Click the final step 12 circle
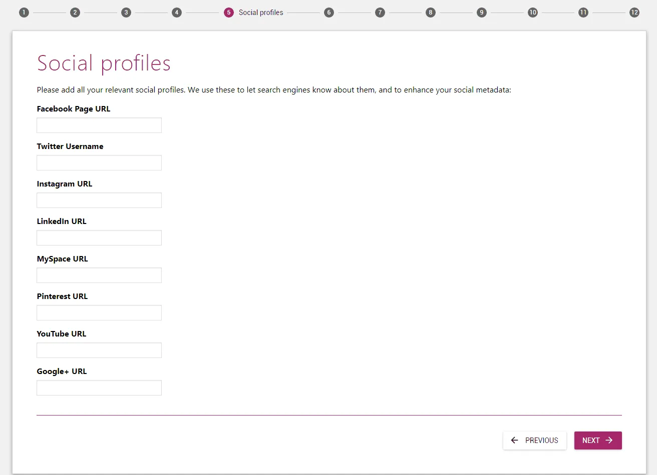This screenshot has width=657, height=475. (634, 12)
